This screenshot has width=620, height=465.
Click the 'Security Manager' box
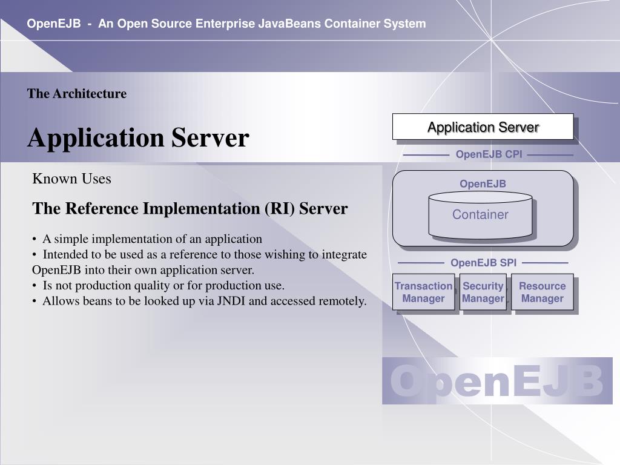(483, 292)
